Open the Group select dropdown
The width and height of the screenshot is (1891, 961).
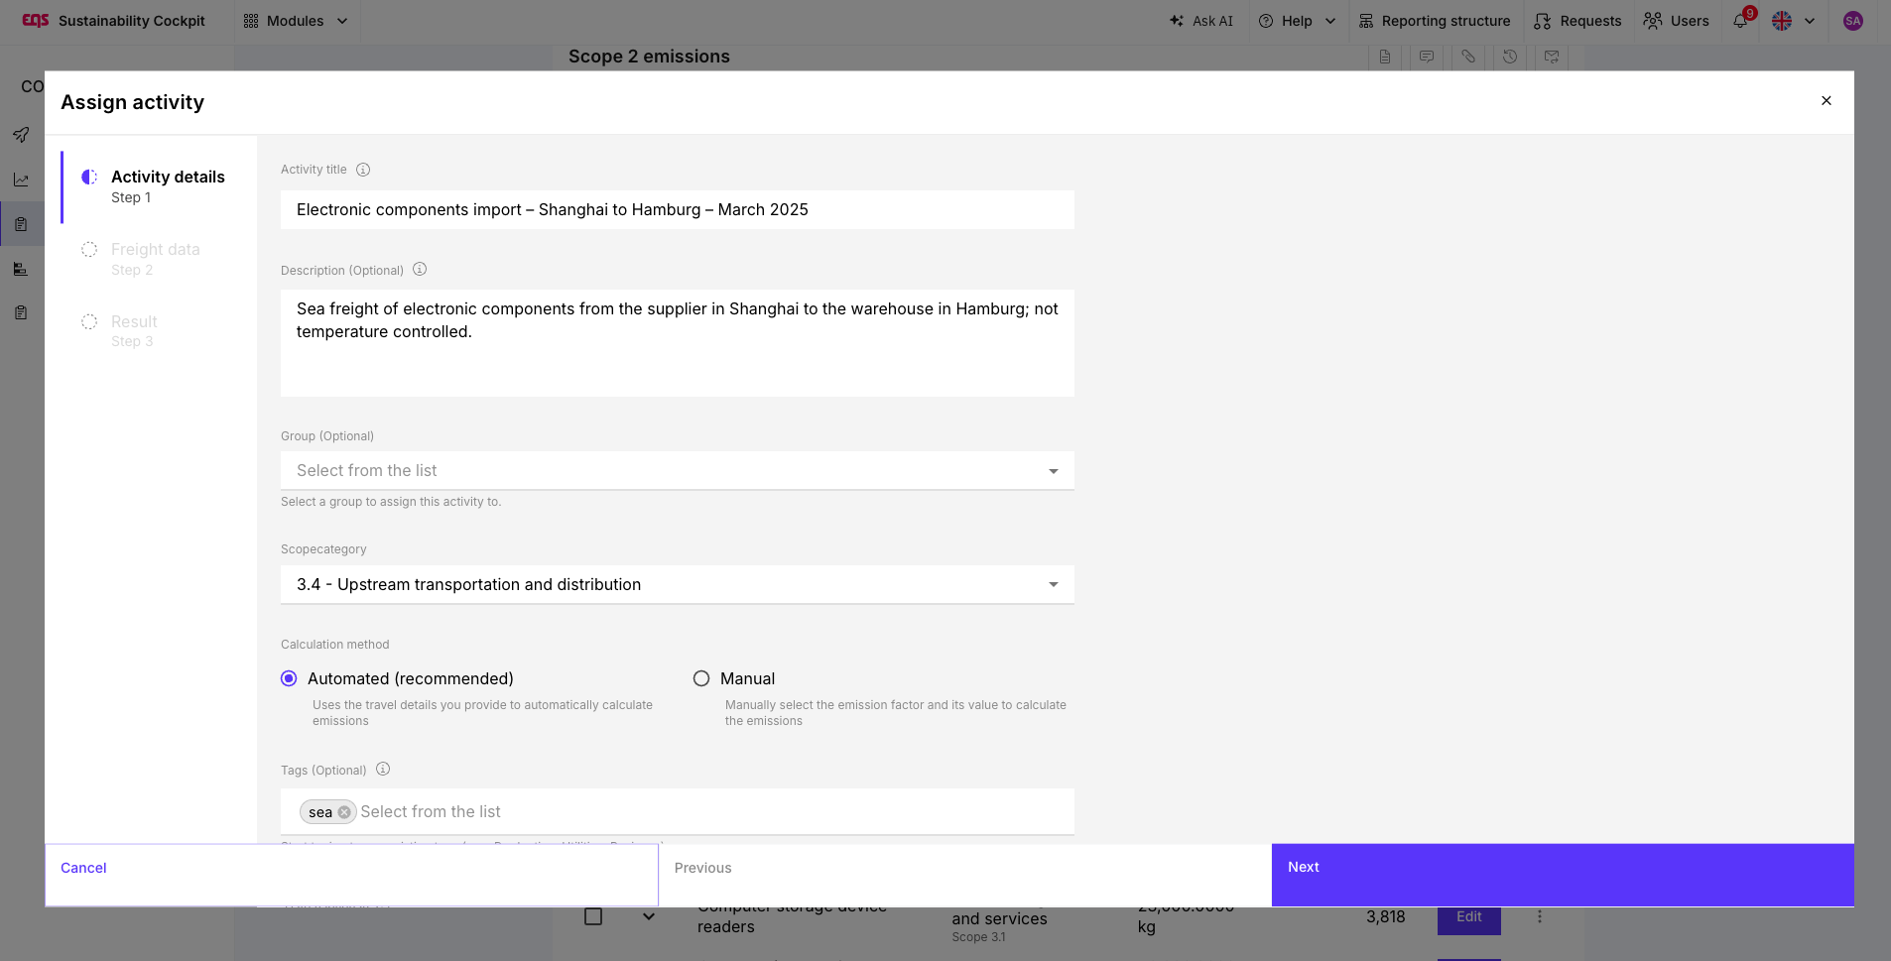(x=678, y=471)
